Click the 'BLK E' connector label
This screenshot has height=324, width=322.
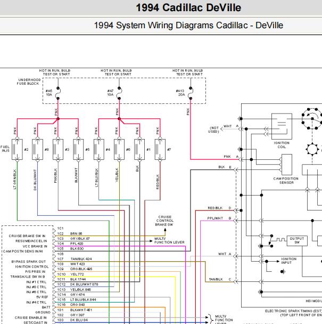(x=225, y=167)
